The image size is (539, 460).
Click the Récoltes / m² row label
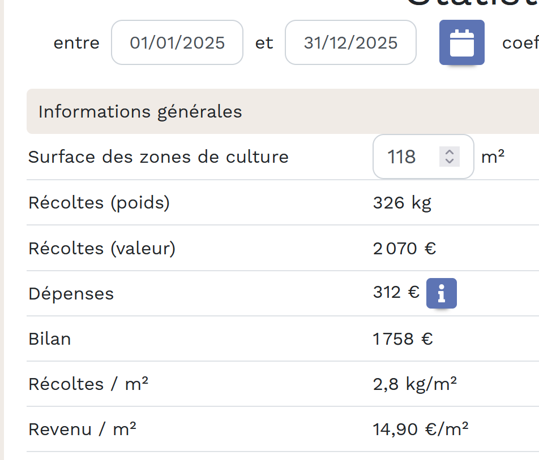tap(88, 384)
